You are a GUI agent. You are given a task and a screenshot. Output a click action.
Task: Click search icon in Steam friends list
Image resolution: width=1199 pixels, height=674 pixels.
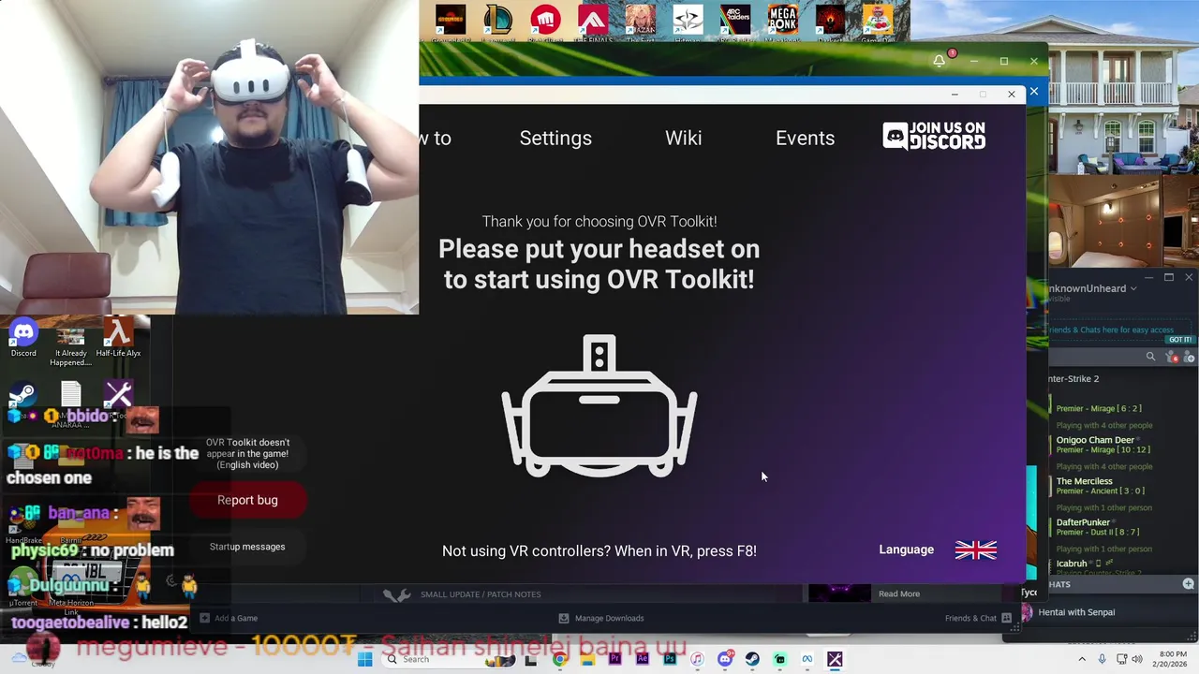[1150, 357]
